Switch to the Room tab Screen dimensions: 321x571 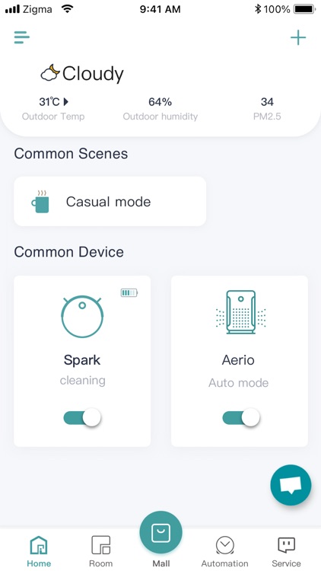[x=101, y=551]
